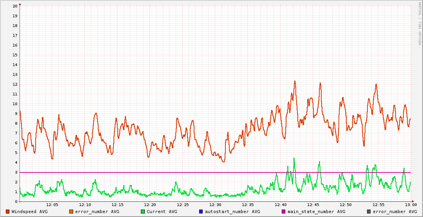
Task: Click the RRDTOOL / TOBI OETIKER watermark
Action: (419, 23)
